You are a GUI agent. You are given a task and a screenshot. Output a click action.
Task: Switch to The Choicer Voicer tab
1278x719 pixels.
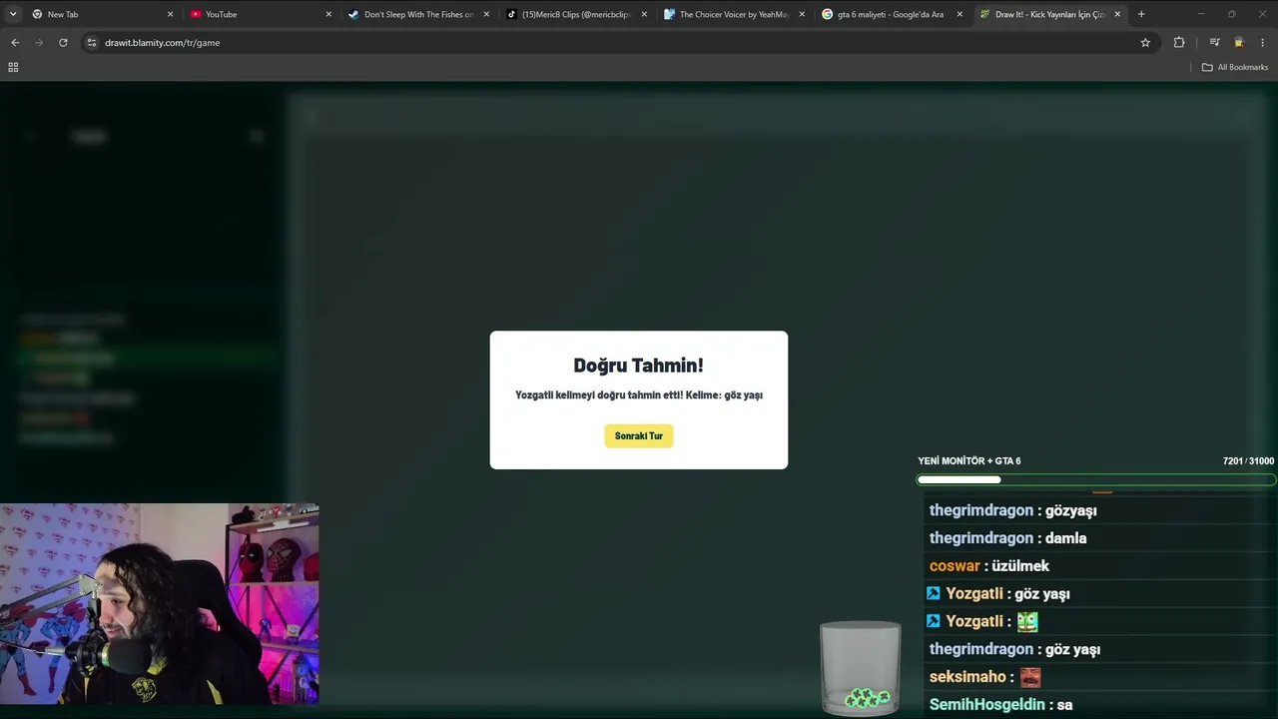click(734, 14)
